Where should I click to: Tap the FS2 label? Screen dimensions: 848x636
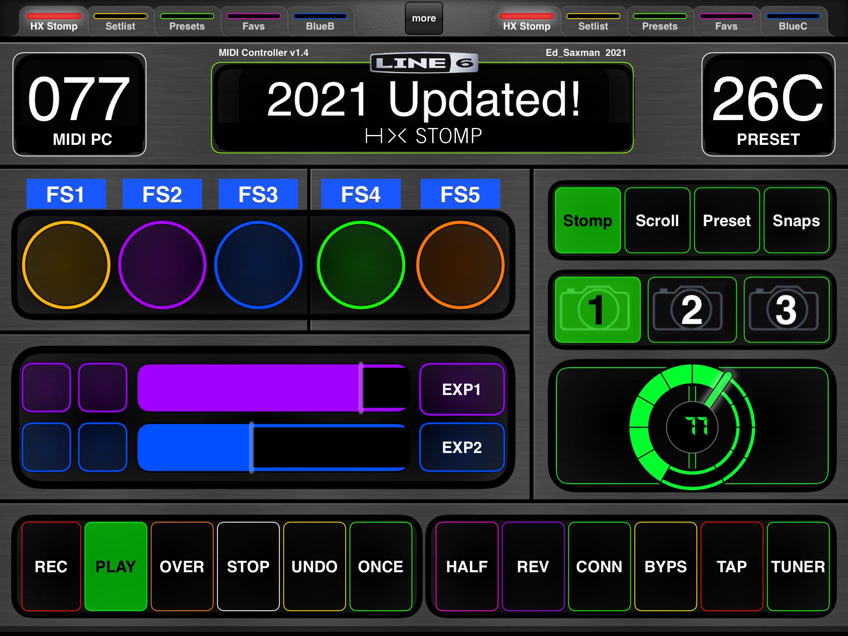[x=162, y=194]
